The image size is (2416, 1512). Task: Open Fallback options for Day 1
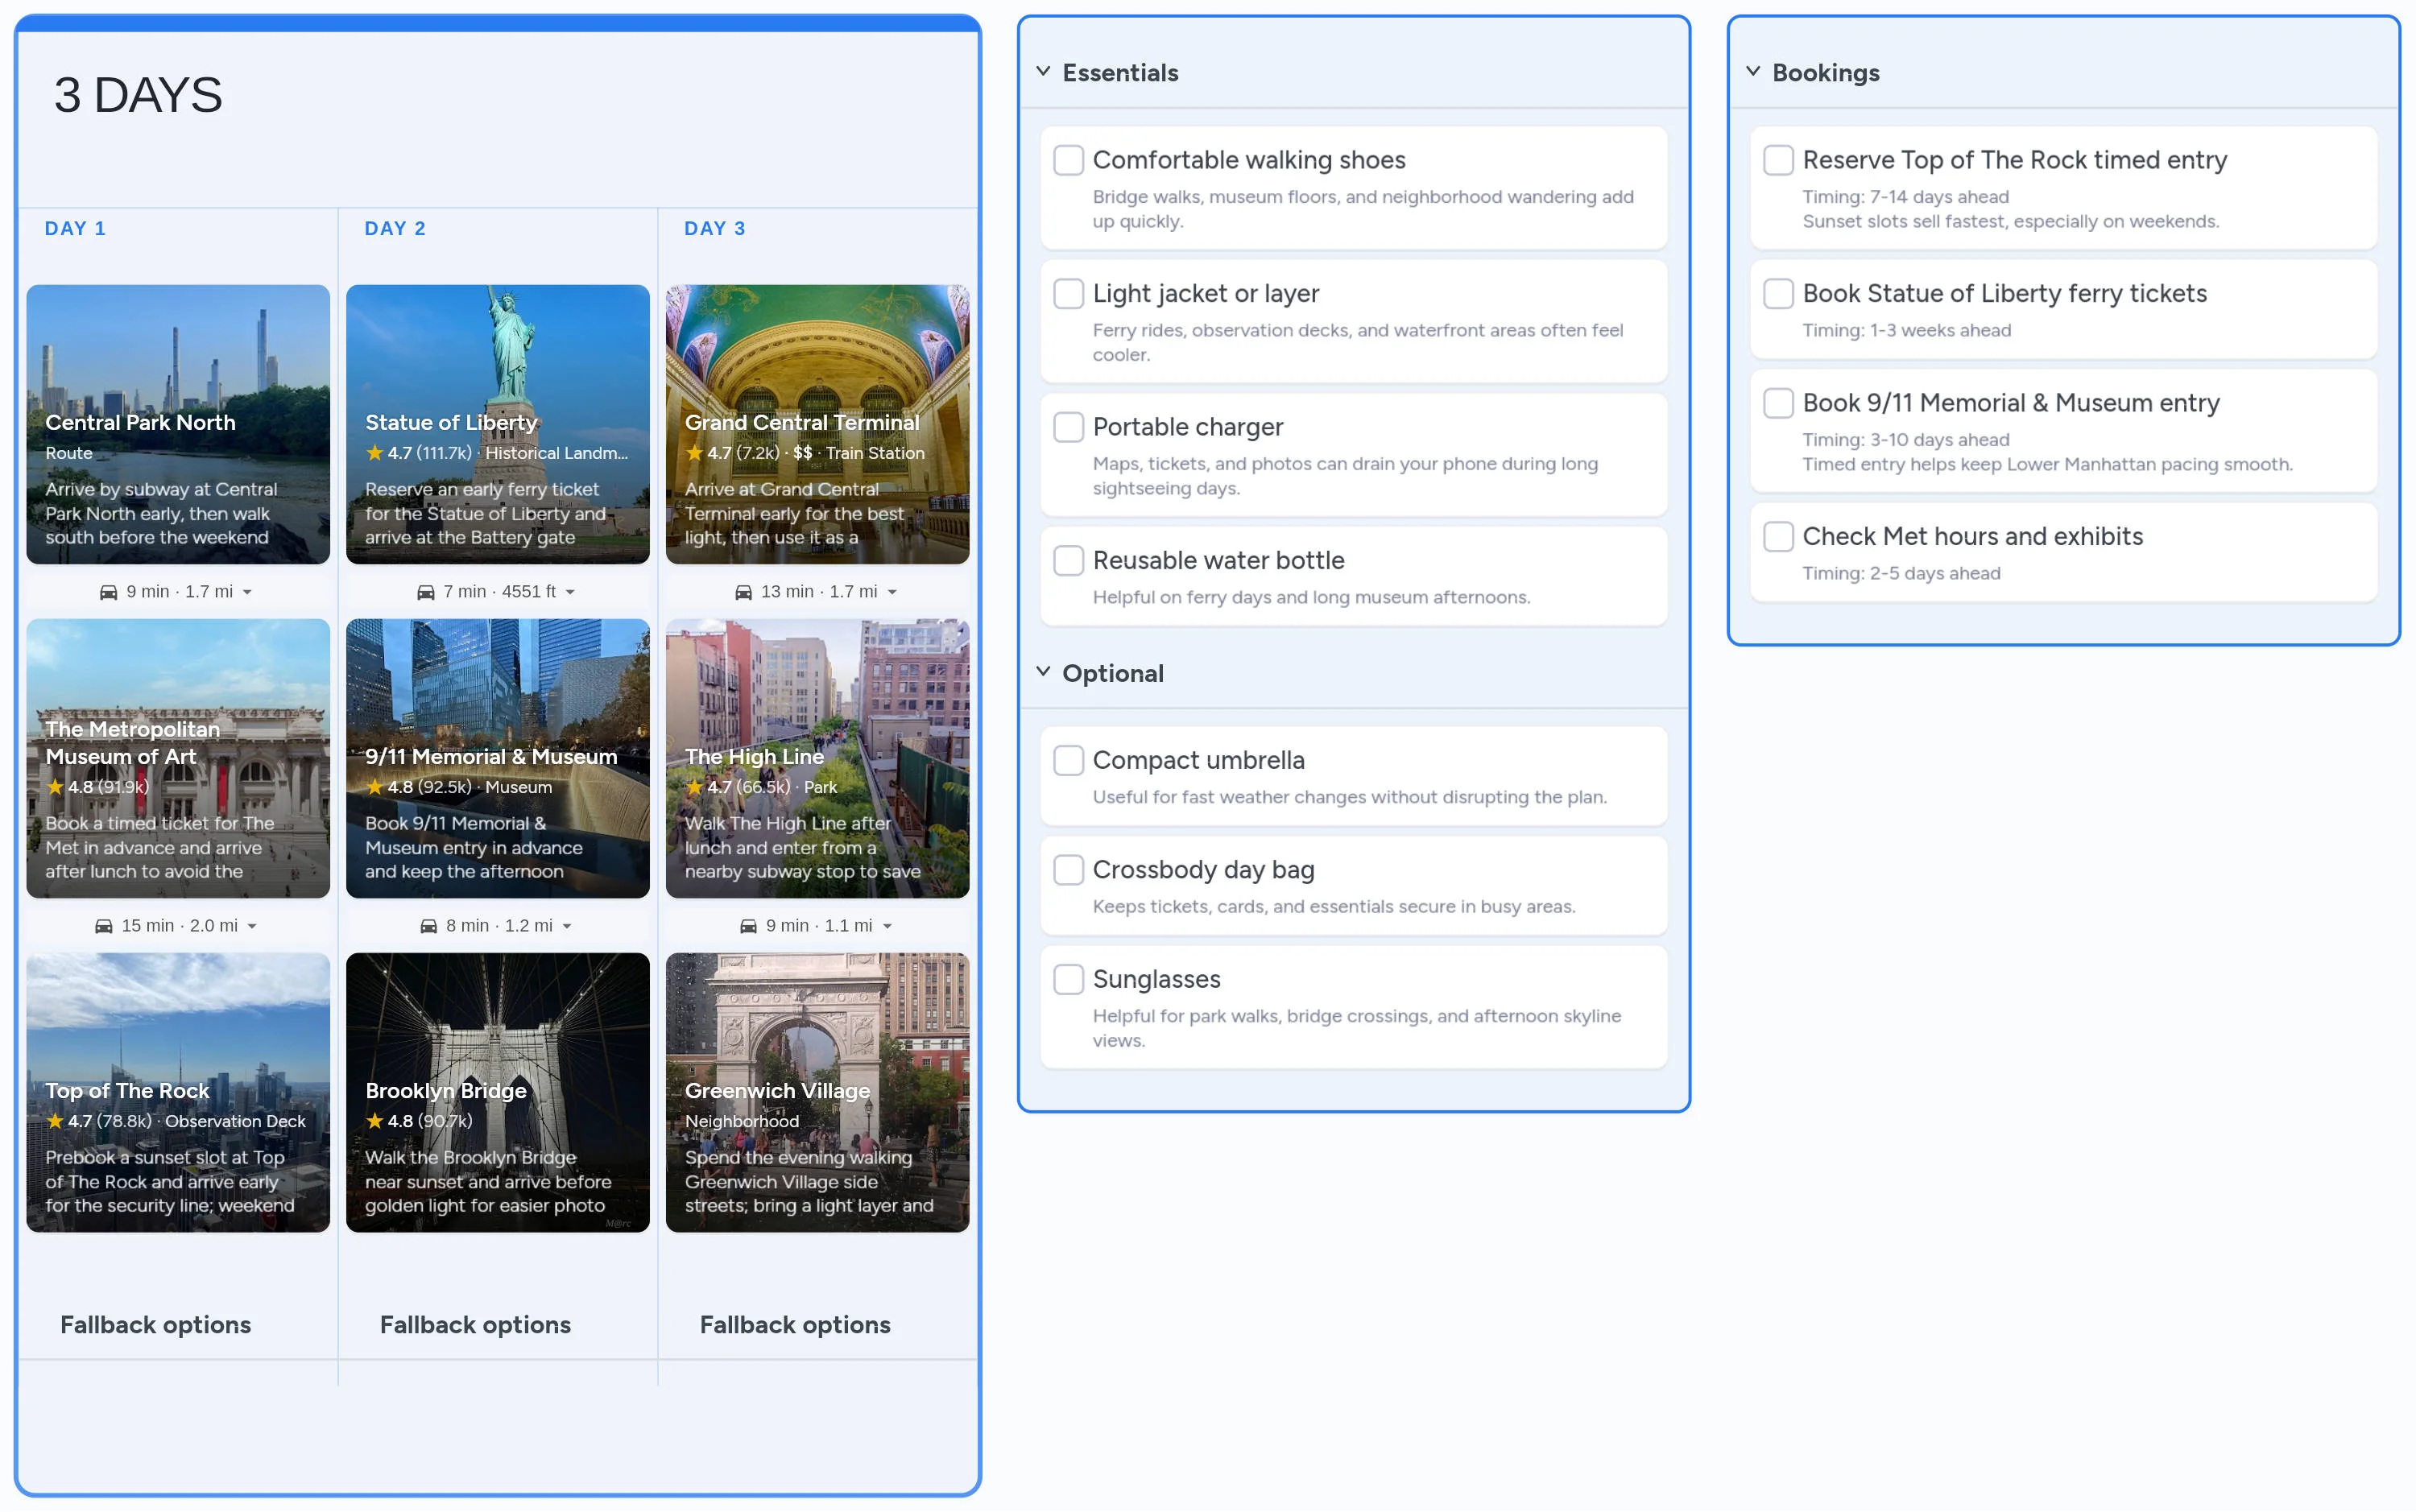coord(156,1324)
